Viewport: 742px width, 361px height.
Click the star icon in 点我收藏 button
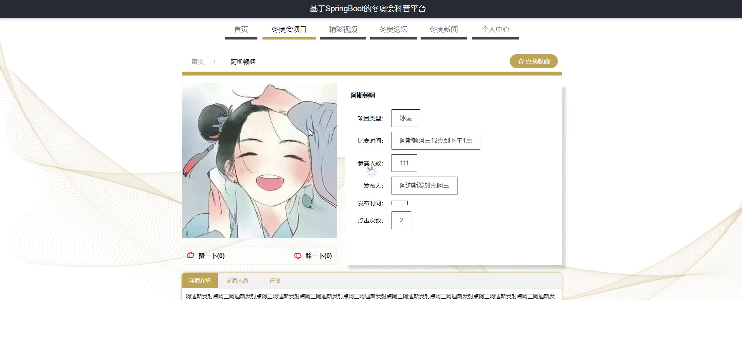[x=521, y=61]
